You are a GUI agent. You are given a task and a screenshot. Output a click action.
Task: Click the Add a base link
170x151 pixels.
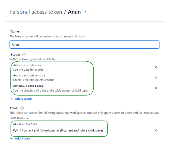23,138
